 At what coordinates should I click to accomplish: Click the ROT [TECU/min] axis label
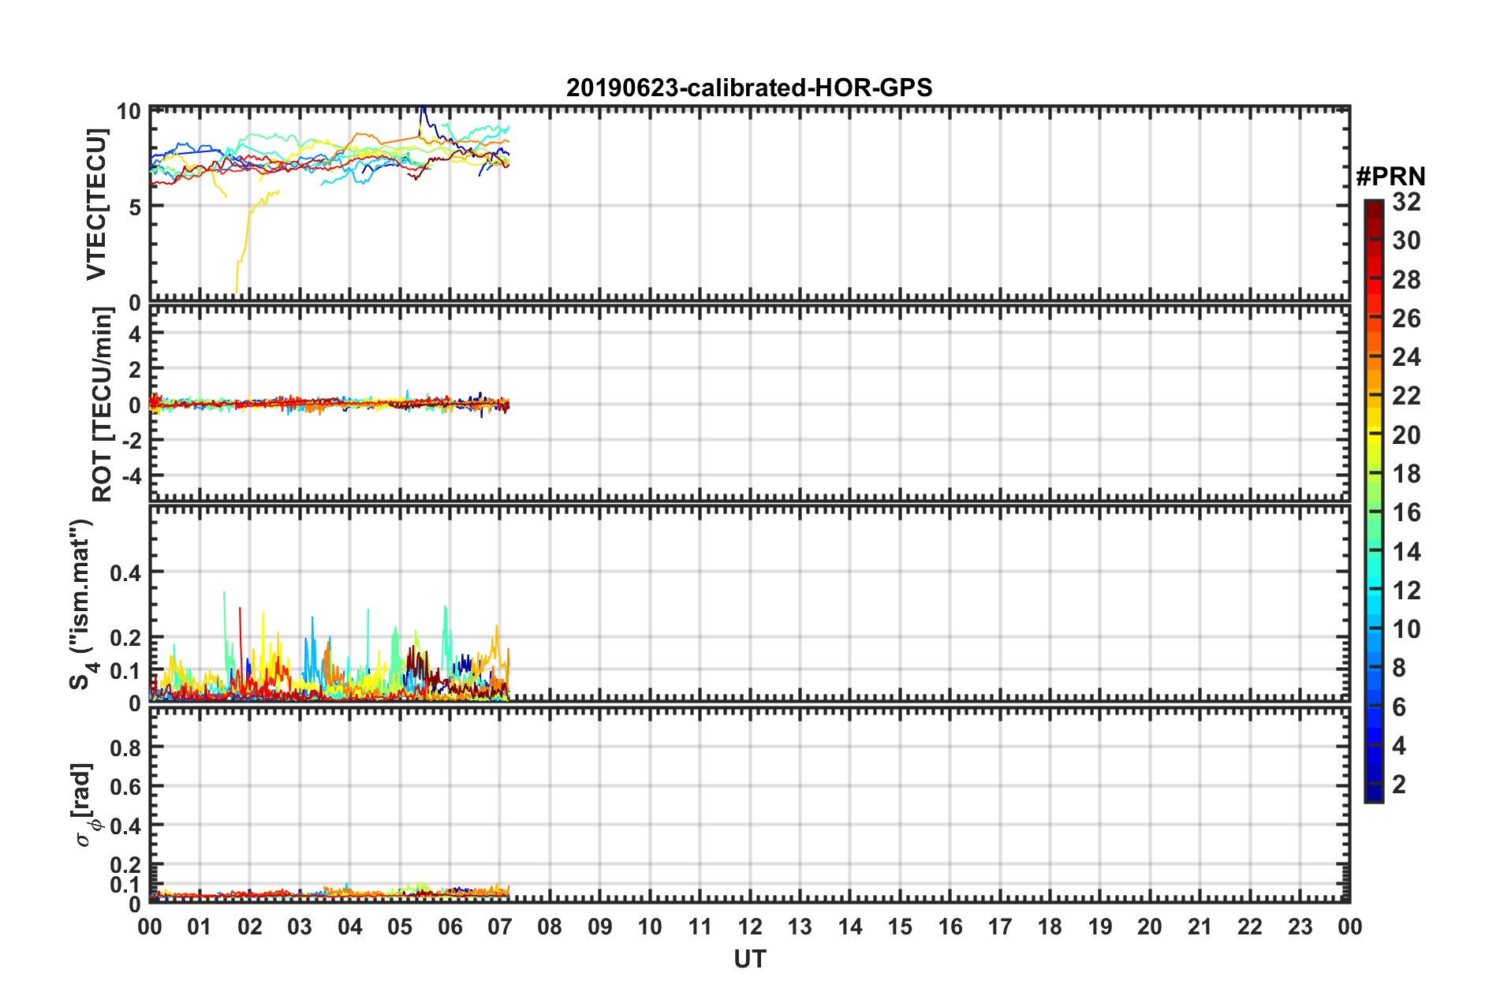click(x=103, y=405)
